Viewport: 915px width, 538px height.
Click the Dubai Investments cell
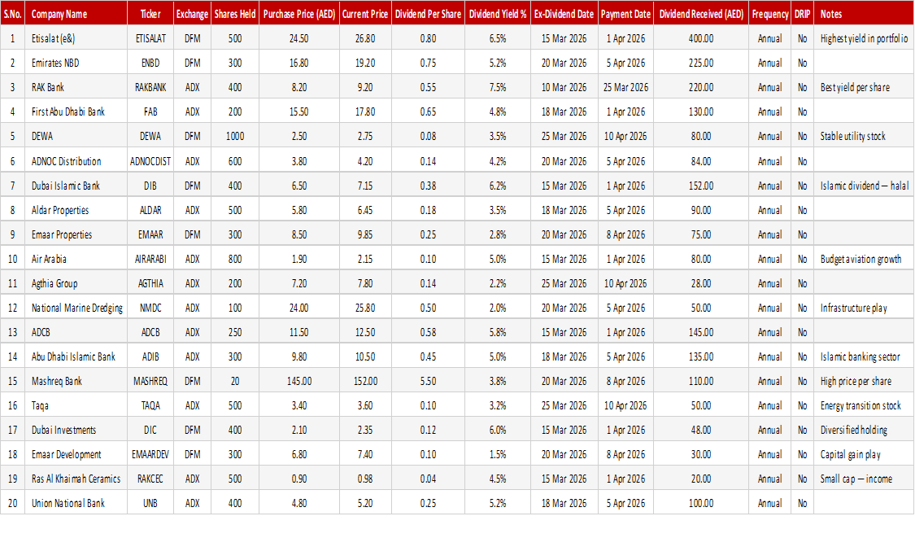tap(76, 430)
